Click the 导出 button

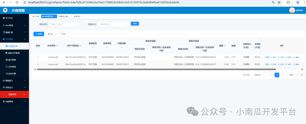click(63, 34)
